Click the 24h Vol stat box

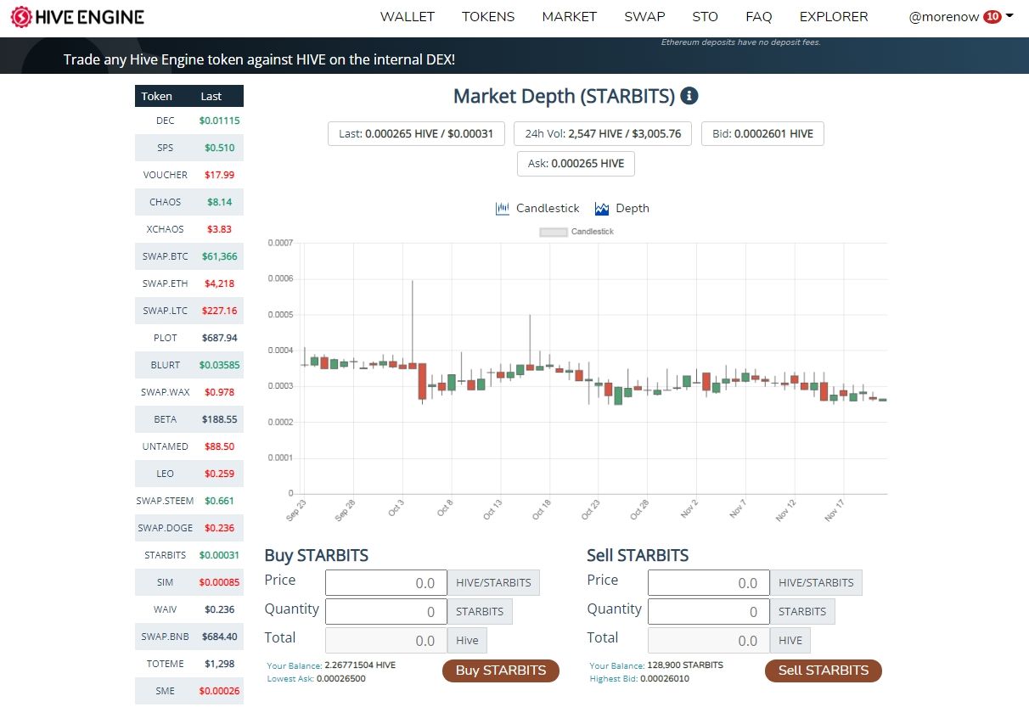(603, 134)
